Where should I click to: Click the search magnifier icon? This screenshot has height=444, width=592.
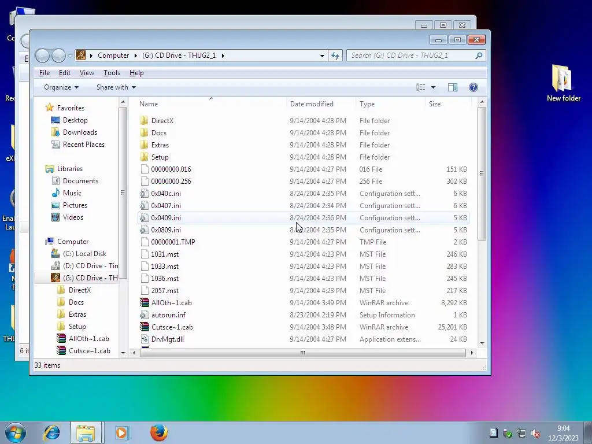pos(479,55)
